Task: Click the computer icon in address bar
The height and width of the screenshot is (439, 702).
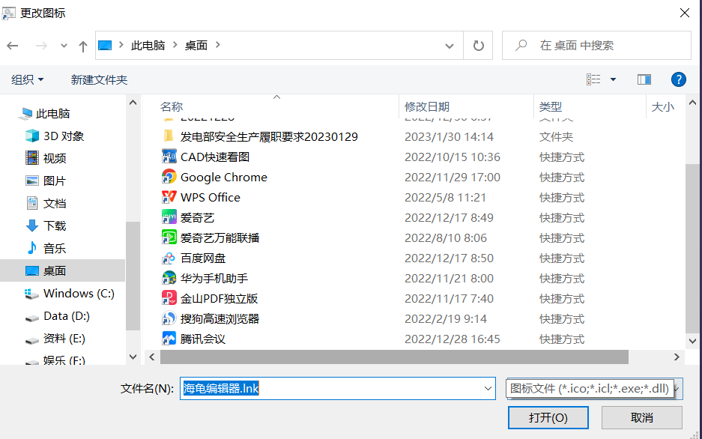Action: tap(105, 45)
